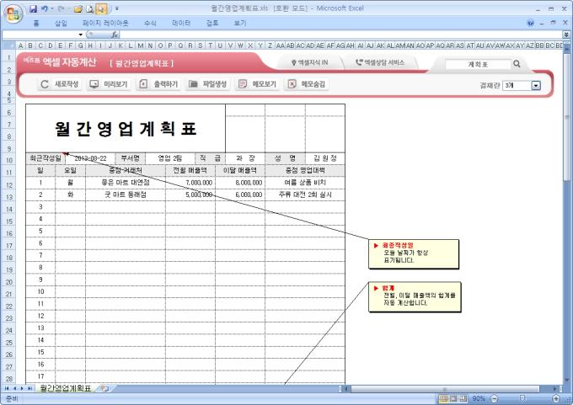This screenshot has width=573, height=405.
Task: Switch to Page Break Preview in status bar
Action: pos(463,398)
